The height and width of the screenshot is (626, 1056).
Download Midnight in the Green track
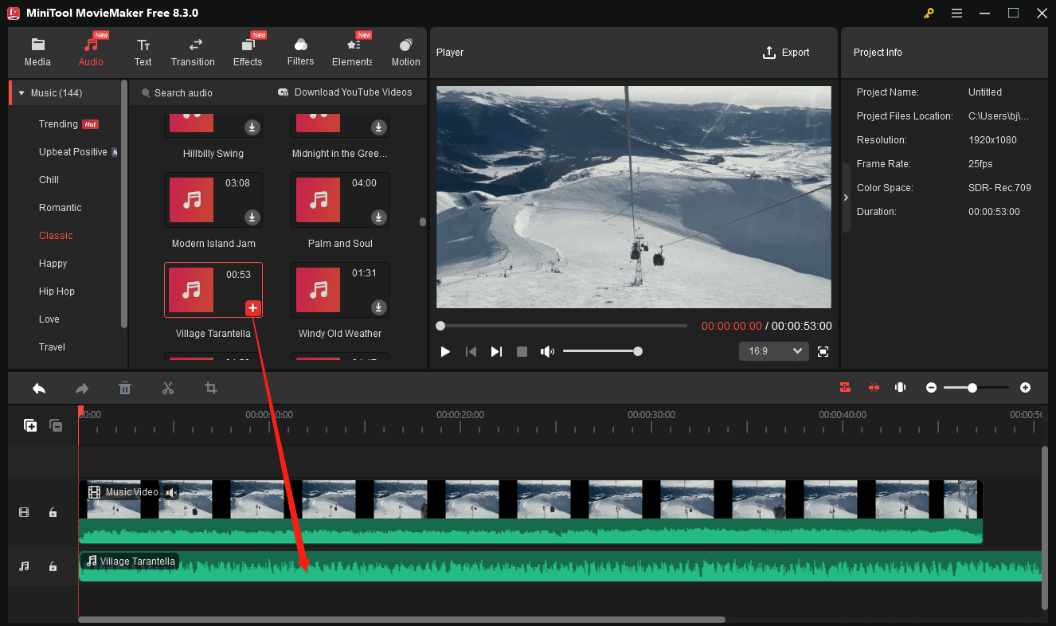click(379, 127)
